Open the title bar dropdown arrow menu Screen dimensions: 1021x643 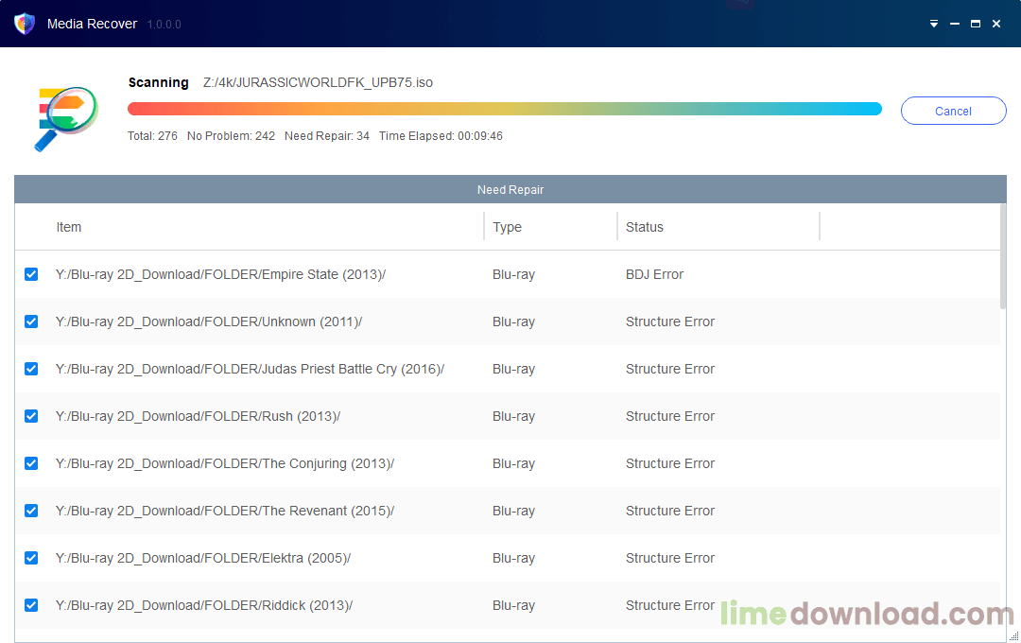(x=933, y=23)
